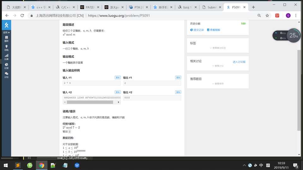Switch to the Submi tab

(211, 7)
